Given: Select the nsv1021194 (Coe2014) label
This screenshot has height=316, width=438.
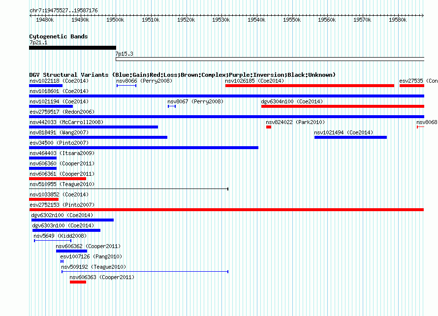Looking at the screenshot, I should (x=59, y=101).
